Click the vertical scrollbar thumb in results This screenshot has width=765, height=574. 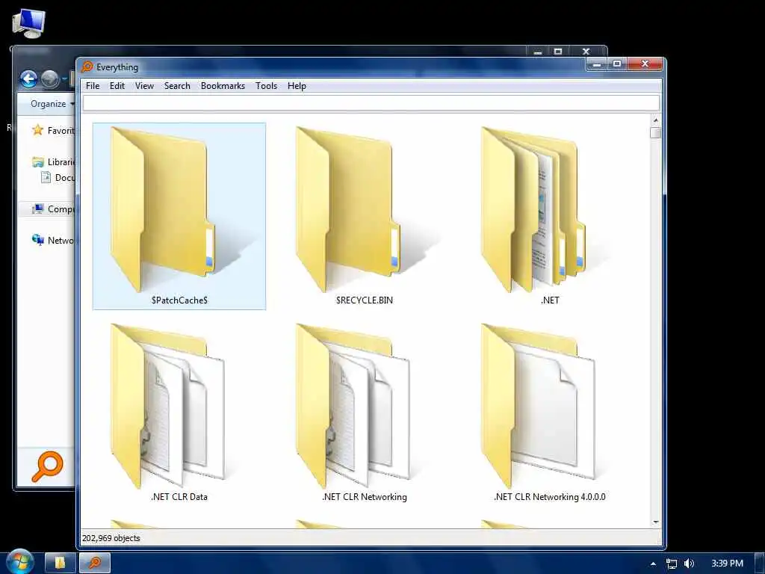[x=656, y=132]
